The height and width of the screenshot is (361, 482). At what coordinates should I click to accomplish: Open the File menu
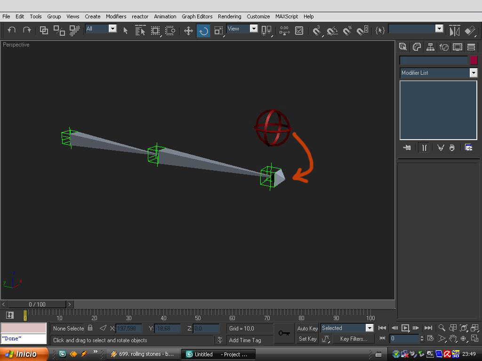(x=6, y=16)
